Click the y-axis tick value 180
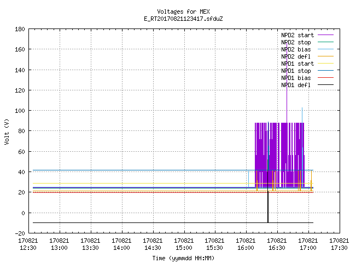The height and width of the screenshot is (263, 350). click(x=20, y=29)
